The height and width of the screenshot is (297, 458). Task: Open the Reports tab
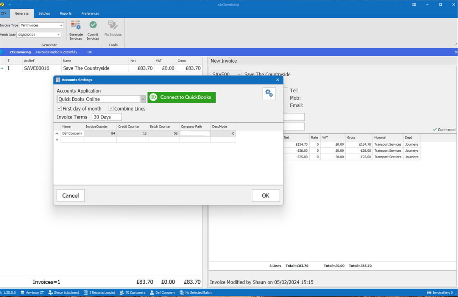65,13
